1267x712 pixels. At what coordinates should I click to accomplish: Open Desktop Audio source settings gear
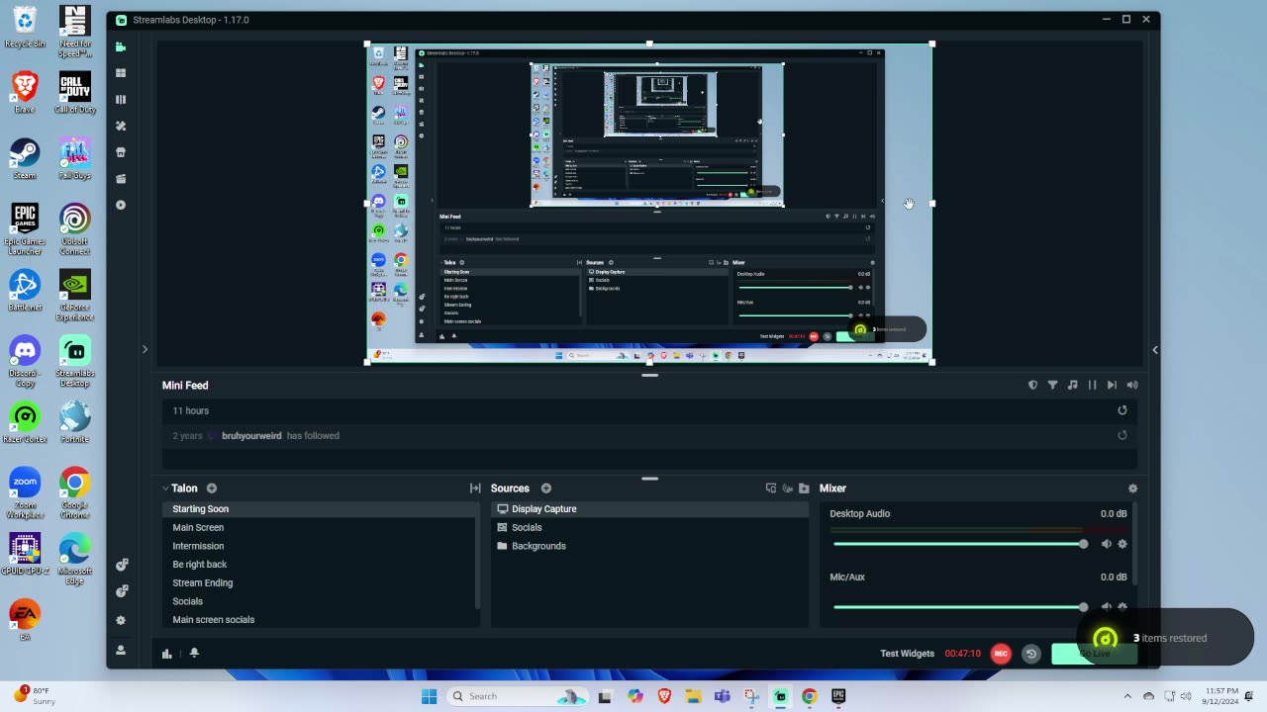pos(1122,544)
